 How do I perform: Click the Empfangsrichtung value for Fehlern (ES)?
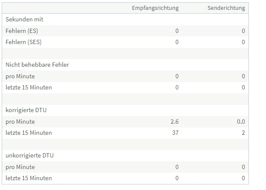pos(177,31)
